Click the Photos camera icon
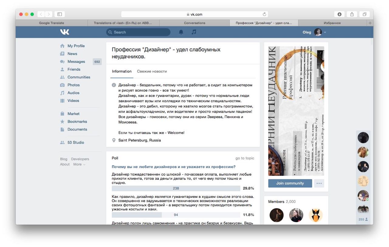Image resolution: width=389 pixels, height=247 pixels. pos(62,85)
